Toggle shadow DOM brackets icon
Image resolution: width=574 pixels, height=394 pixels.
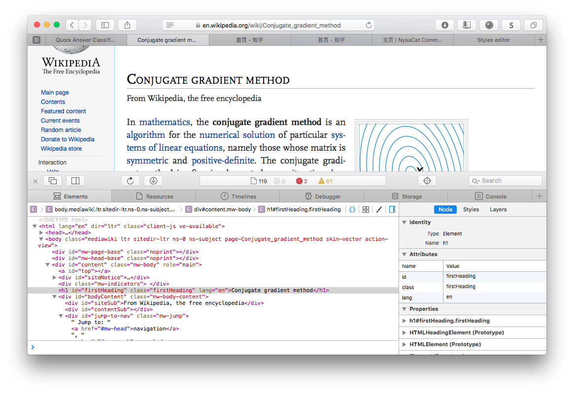click(352, 209)
